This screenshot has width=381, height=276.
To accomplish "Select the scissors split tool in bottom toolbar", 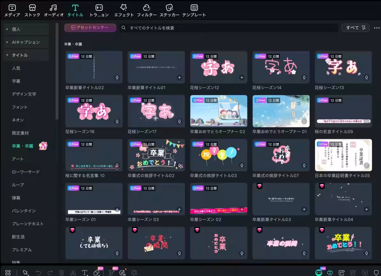I will click(73, 273).
